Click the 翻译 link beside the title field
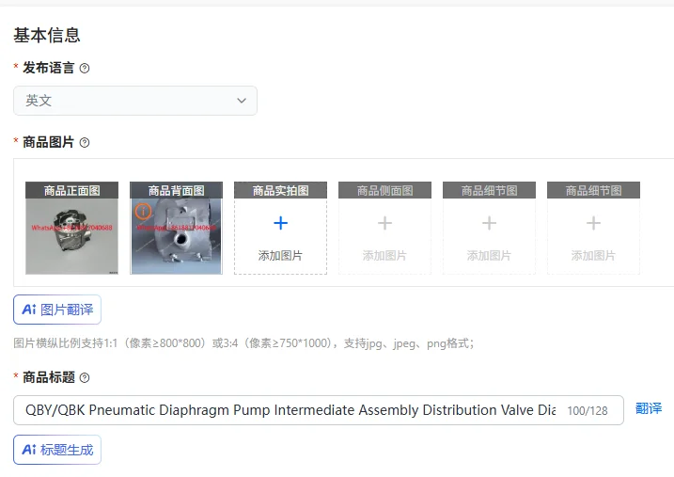674x477 pixels. click(x=649, y=408)
